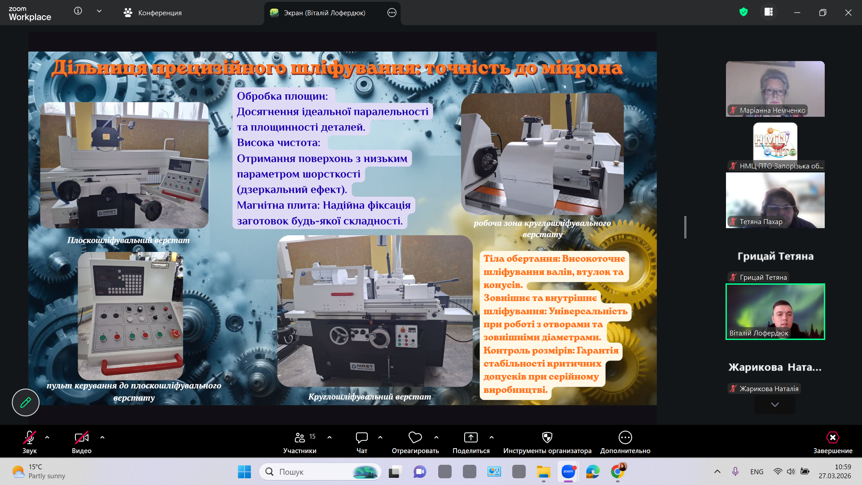Unmute the microphone Звук button

[x=30, y=438]
